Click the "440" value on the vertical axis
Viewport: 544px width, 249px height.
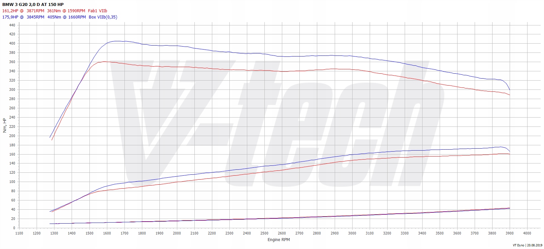coord(12,25)
